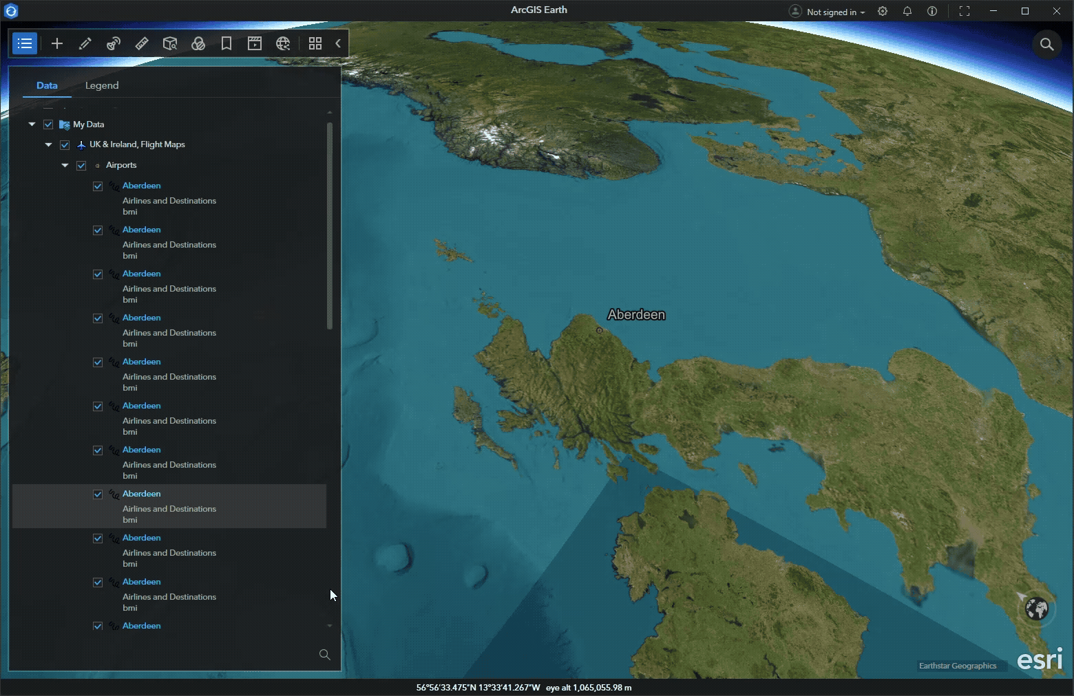Uncheck the first Aberdeen checkbox under Airports
This screenshot has height=696, width=1074.
[x=98, y=186]
